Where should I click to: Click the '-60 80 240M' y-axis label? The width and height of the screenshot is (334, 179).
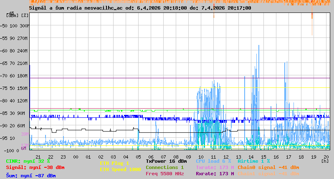pyautogui.click(x=14, y=51)
